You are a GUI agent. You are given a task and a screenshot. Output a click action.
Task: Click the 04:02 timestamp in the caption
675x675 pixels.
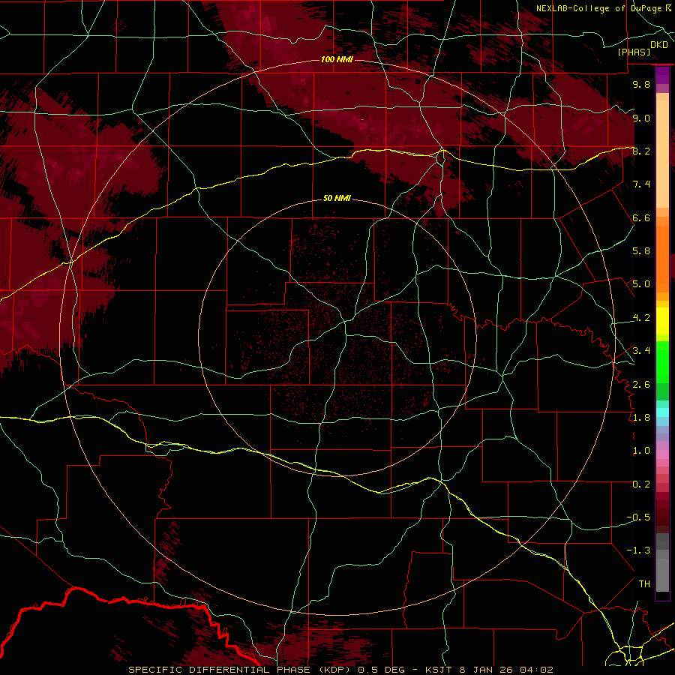point(536,670)
